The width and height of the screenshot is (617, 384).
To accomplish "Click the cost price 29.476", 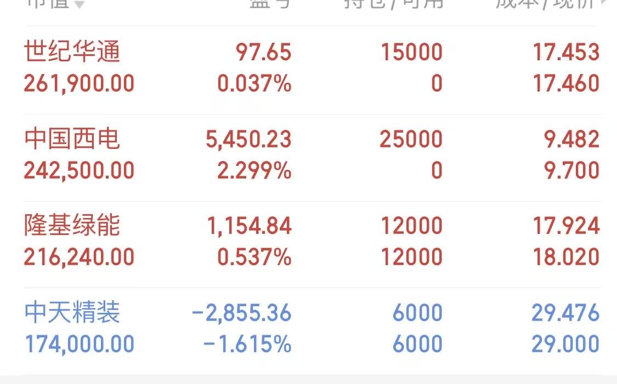I will (x=565, y=313).
